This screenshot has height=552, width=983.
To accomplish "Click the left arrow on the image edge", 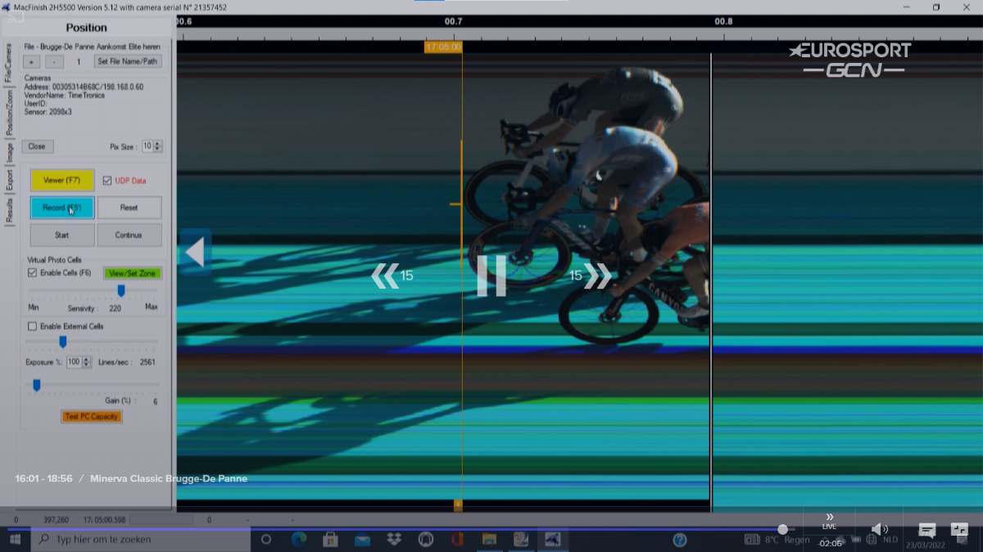I will pos(195,252).
